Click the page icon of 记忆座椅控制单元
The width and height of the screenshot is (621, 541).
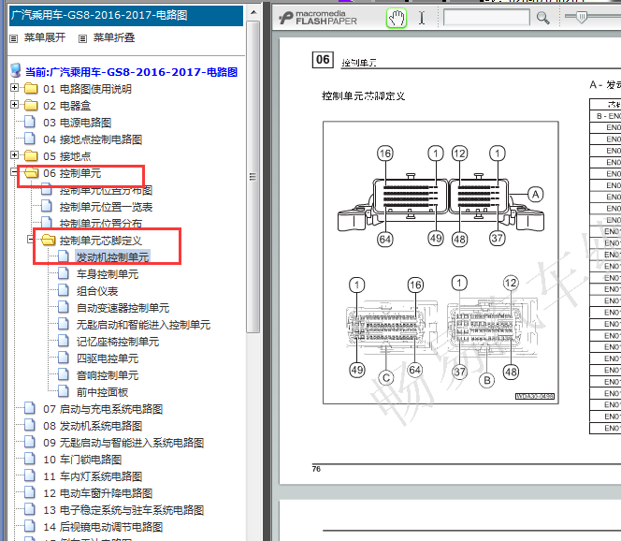64,340
